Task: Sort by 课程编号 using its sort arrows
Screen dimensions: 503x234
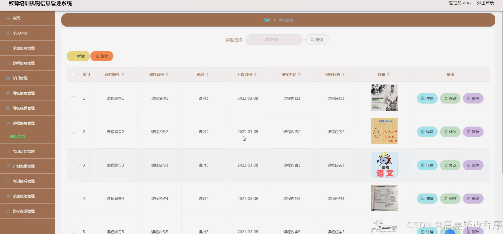Action: (x=123, y=74)
